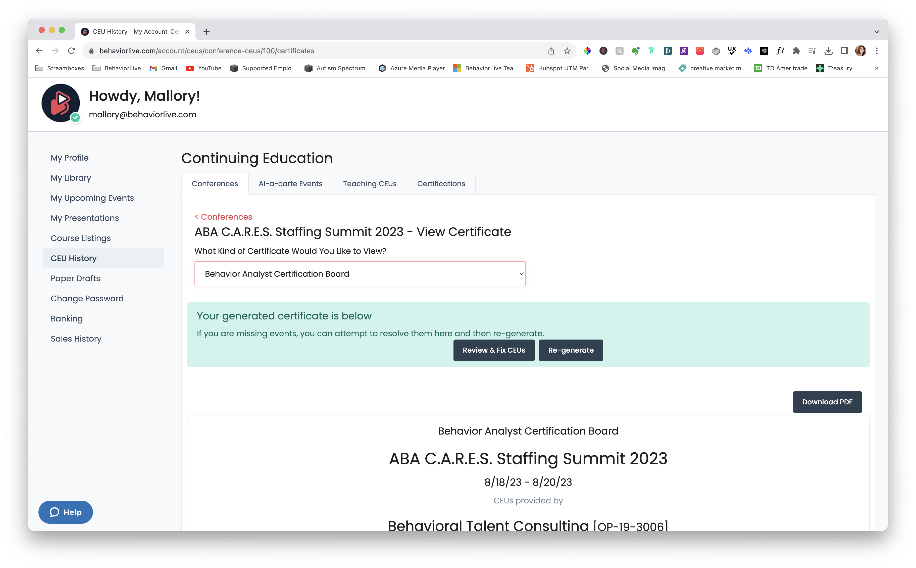Open the f? font finder extension
This screenshot has width=916, height=568.
tap(780, 51)
